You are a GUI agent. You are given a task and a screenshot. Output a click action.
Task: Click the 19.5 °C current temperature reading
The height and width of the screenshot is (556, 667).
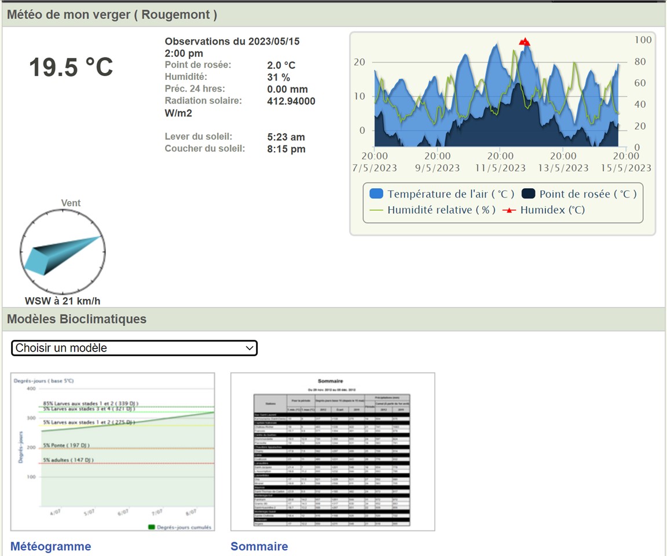71,67
